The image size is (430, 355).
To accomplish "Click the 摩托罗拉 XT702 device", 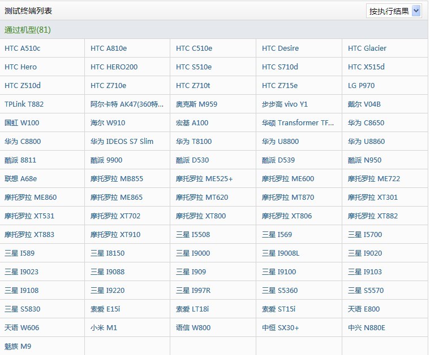I will pos(115,216).
